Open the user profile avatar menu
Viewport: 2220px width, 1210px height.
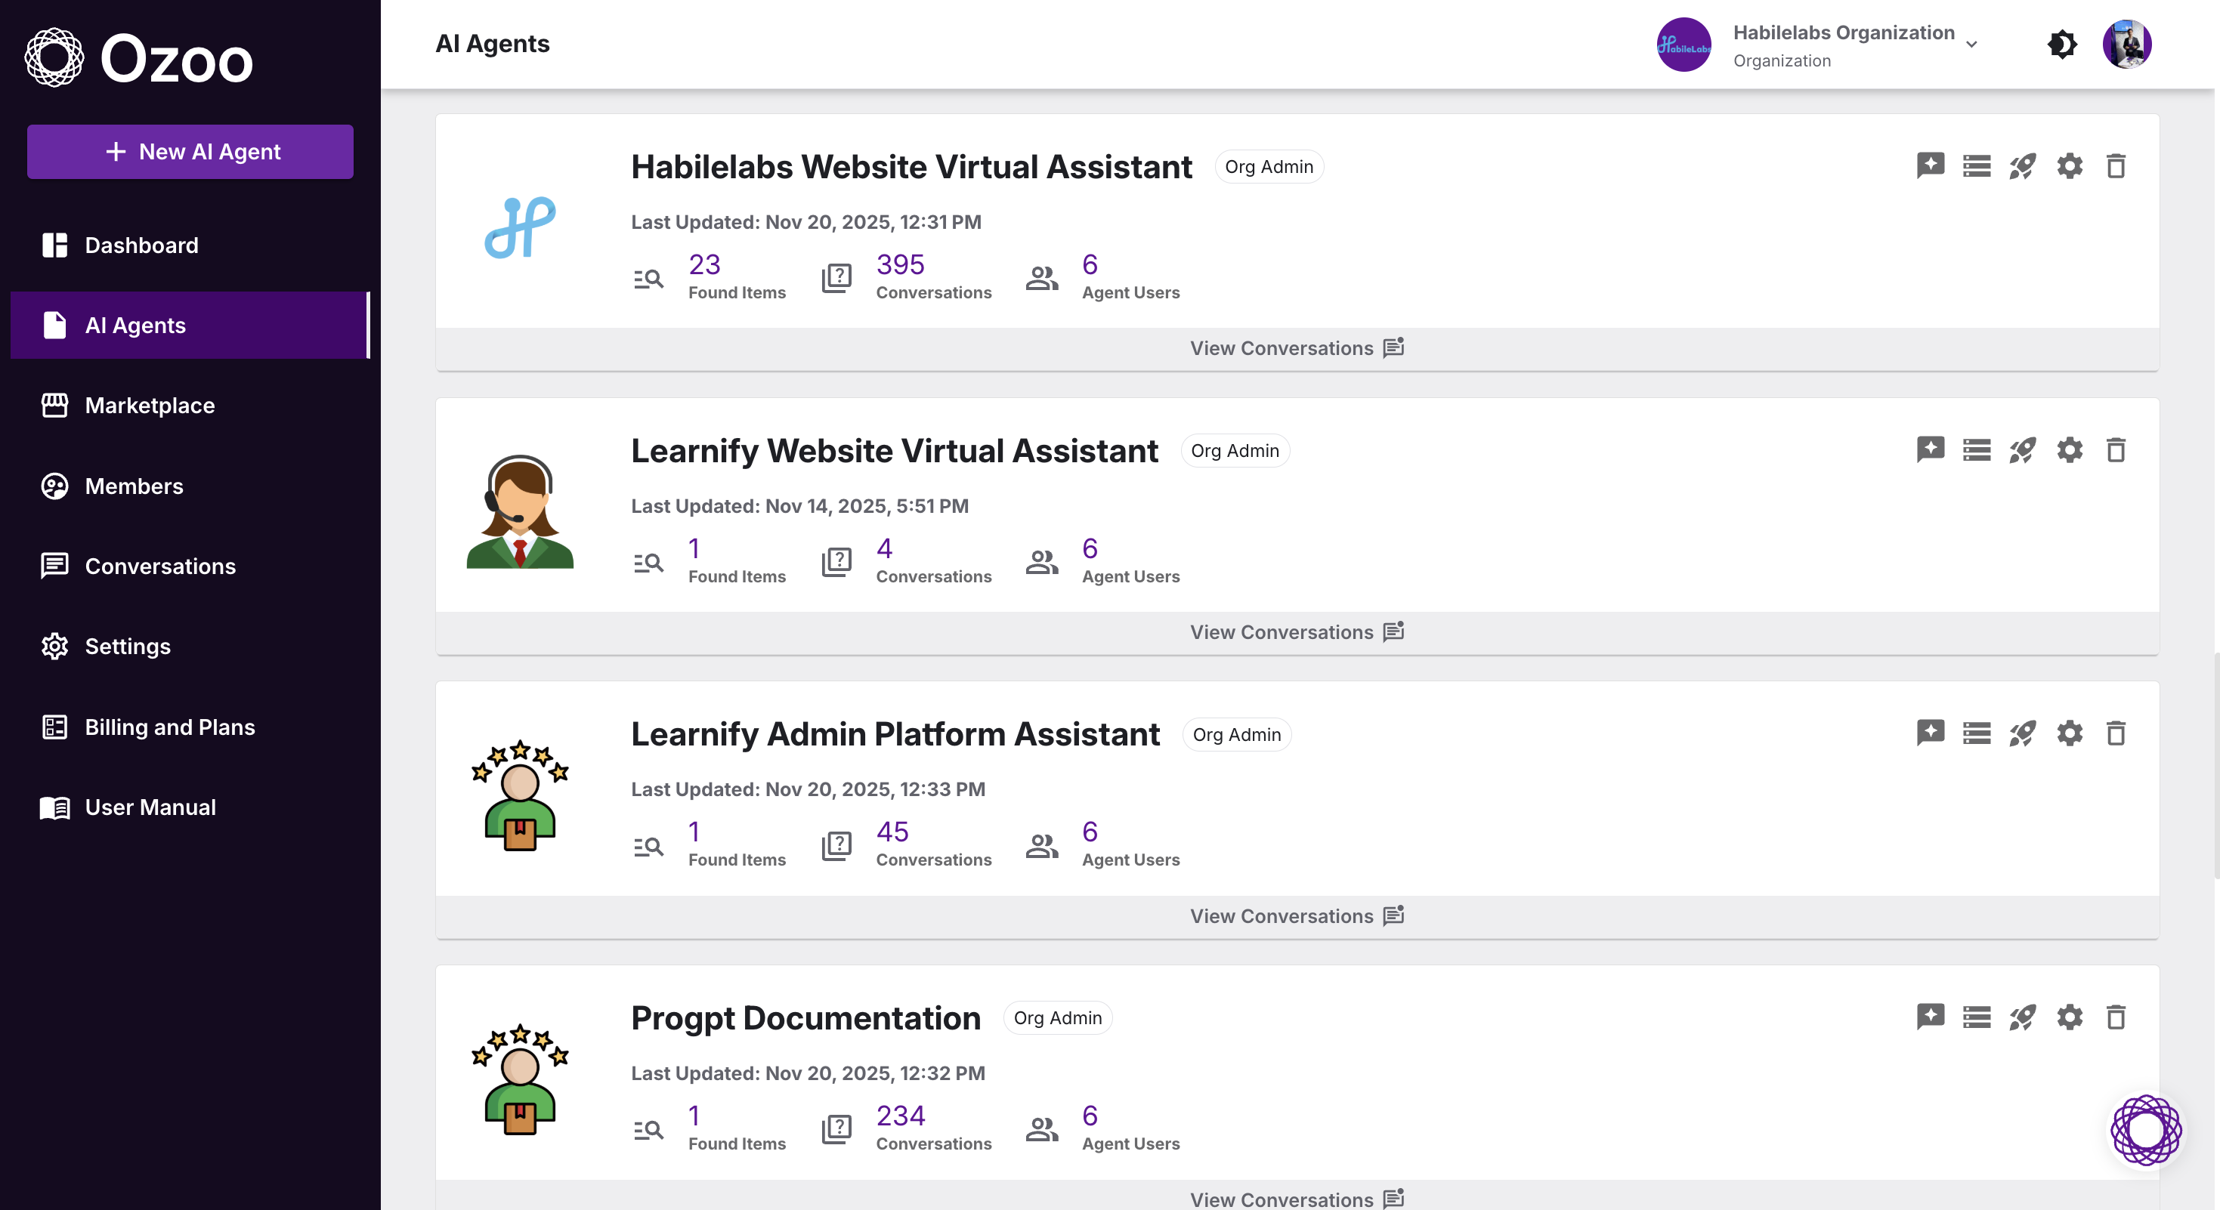2126,44
